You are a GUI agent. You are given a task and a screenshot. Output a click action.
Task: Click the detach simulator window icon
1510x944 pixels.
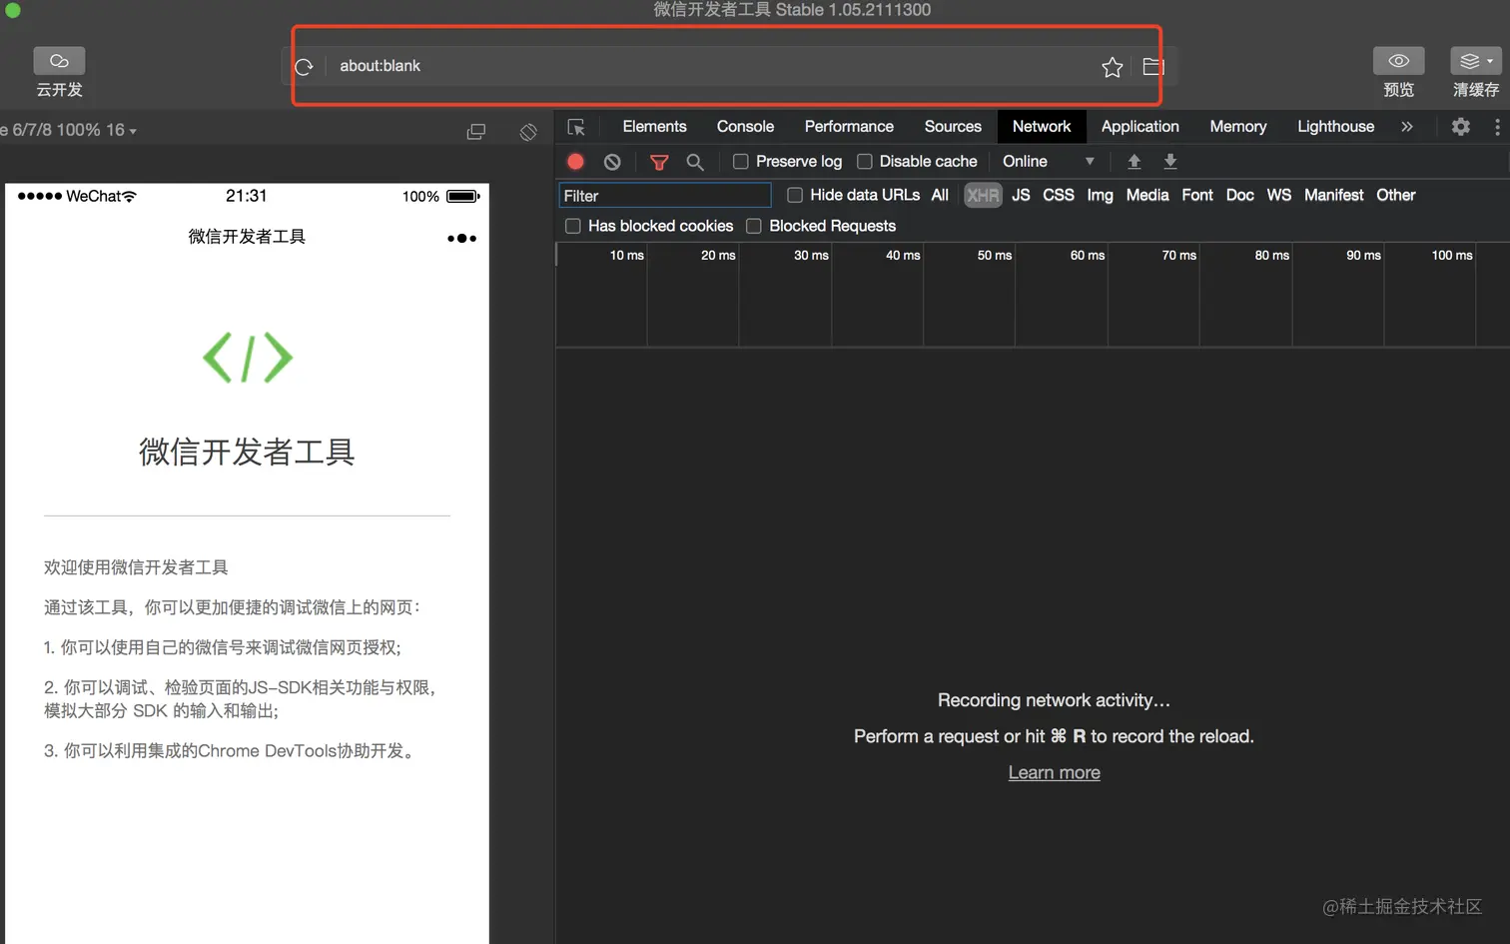coord(476,132)
